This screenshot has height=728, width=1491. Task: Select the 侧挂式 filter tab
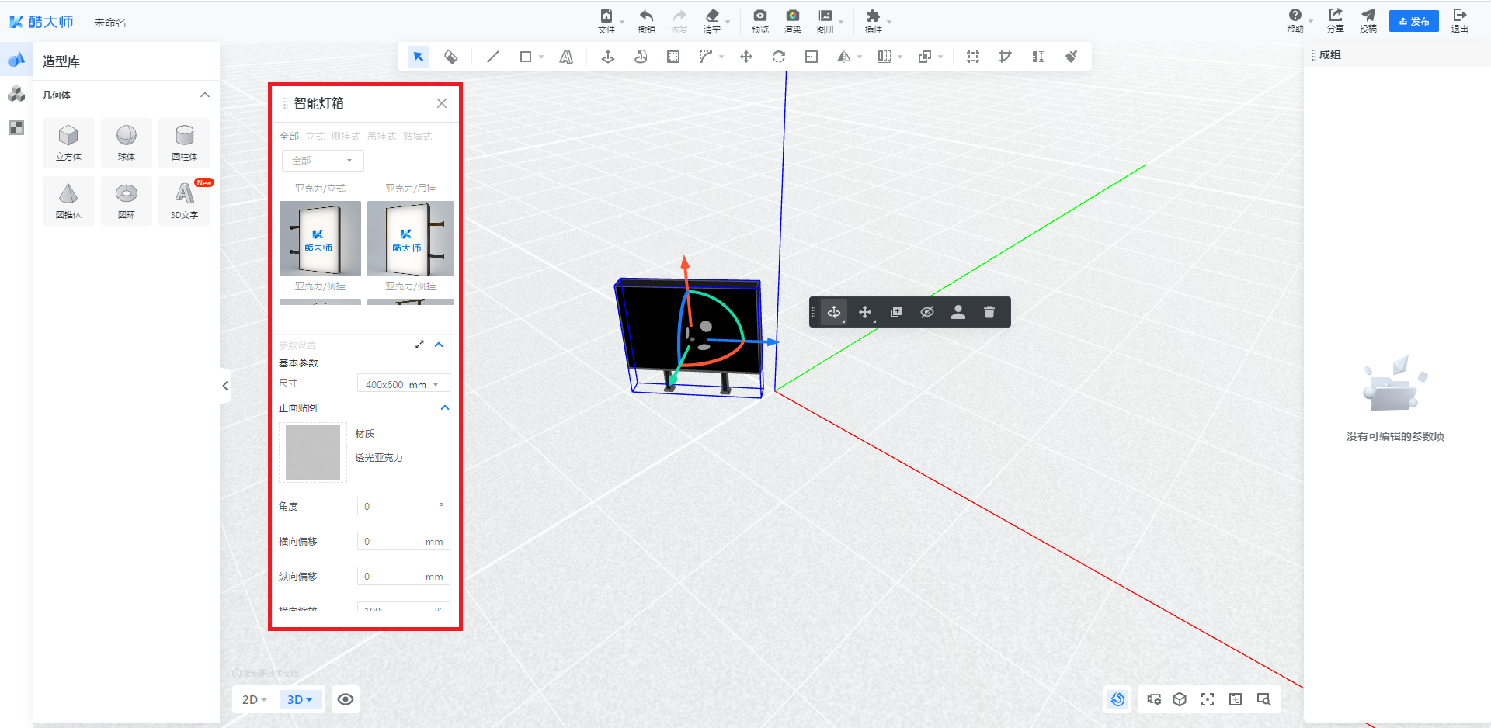pyautogui.click(x=346, y=137)
